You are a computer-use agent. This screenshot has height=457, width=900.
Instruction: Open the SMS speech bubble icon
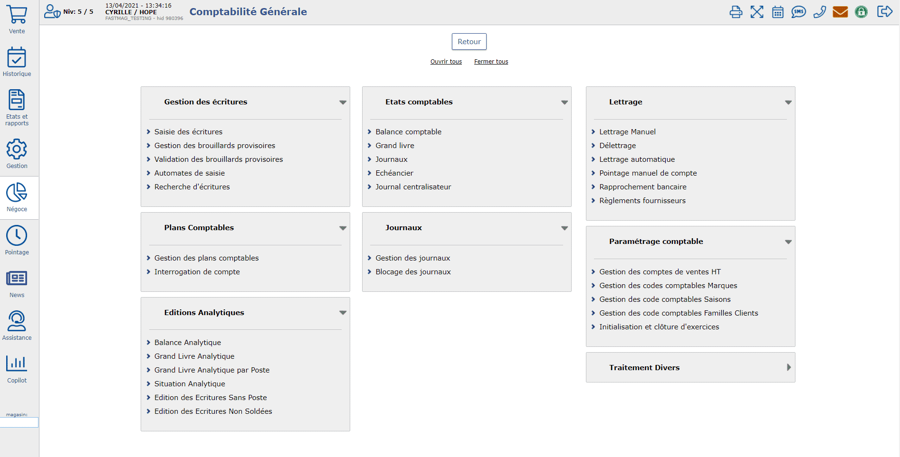pyautogui.click(x=798, y=12)
